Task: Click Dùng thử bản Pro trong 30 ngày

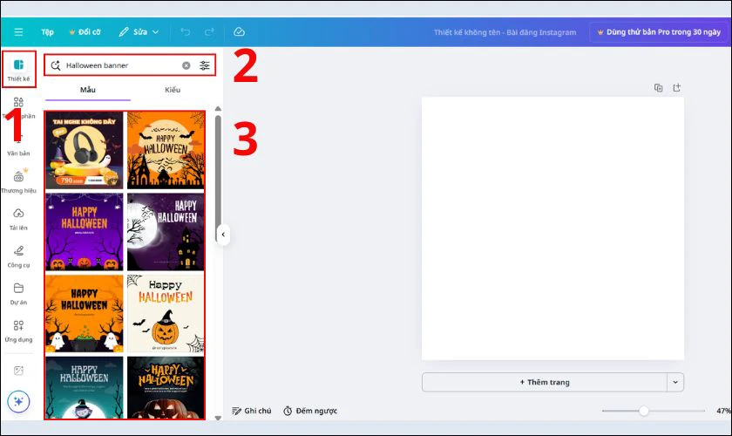Action: [x=658, y=32]
